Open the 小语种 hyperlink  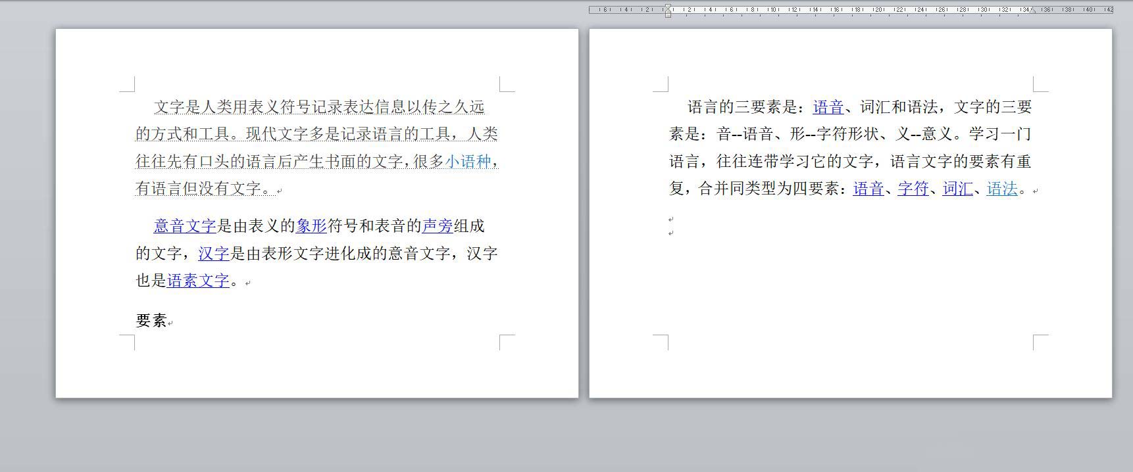(x=468, y=162)
